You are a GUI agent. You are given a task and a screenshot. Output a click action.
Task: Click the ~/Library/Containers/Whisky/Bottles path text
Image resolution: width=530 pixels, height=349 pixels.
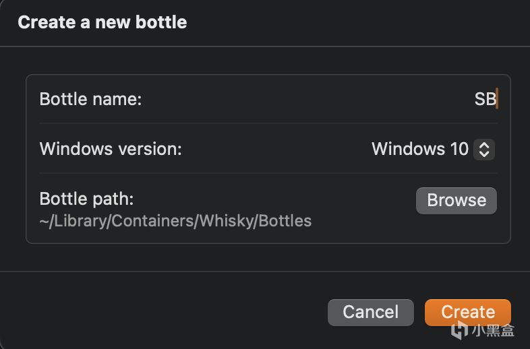pos(175,220)
